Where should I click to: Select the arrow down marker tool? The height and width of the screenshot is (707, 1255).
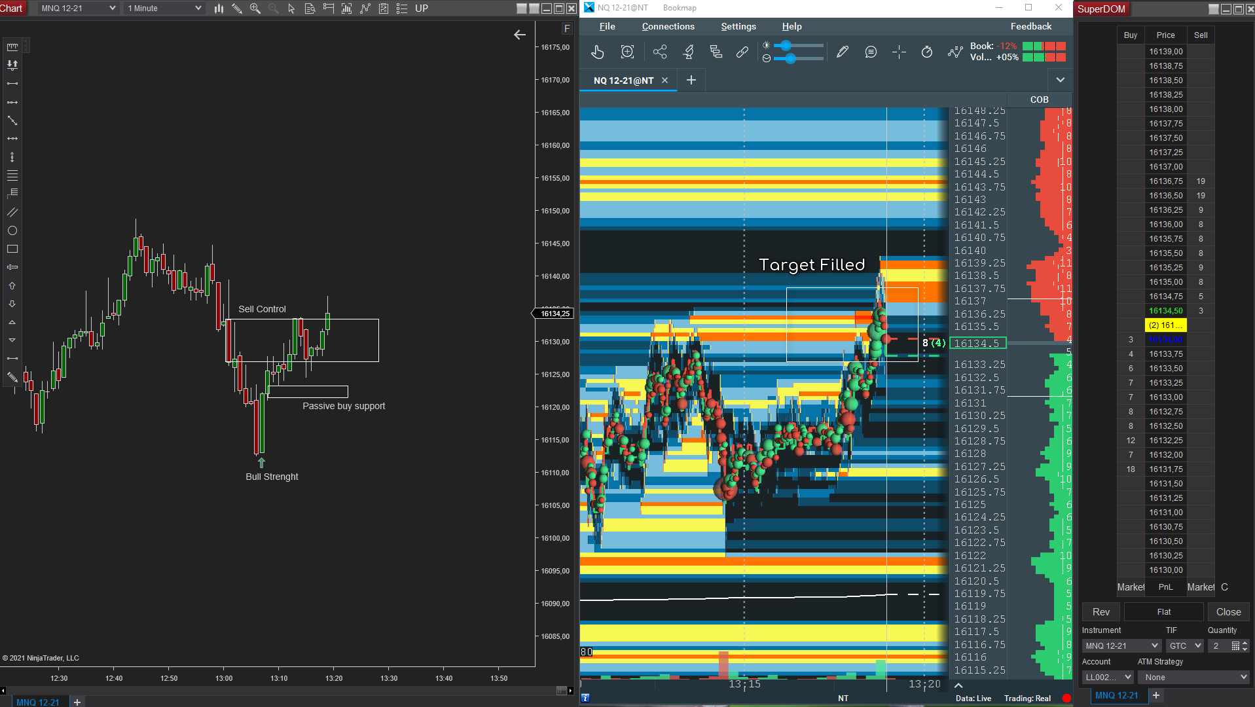12,304
